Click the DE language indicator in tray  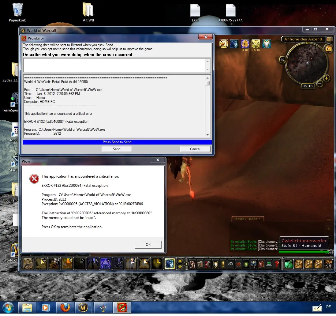tap(328, 307)
